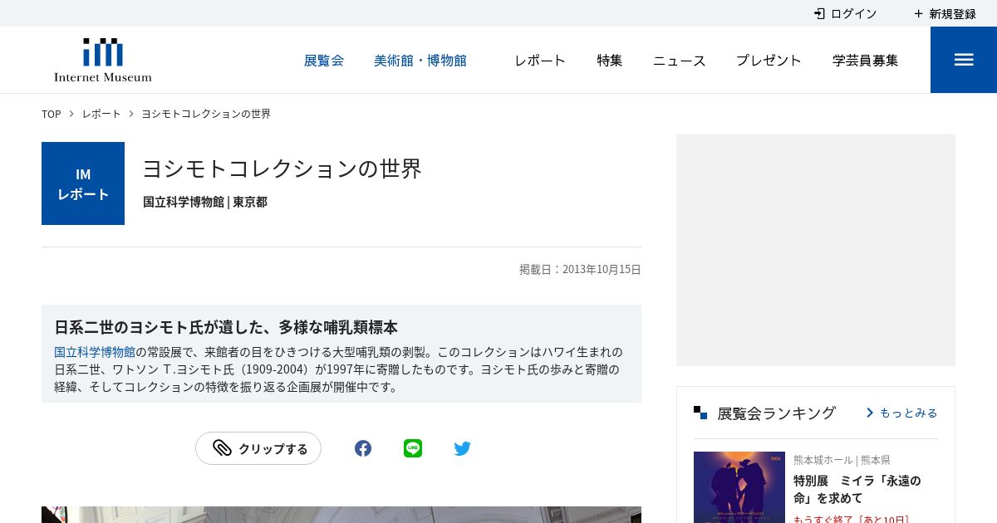The image size is (997, 523).
Task: Go to the レポート section
Action: (540, 60)
